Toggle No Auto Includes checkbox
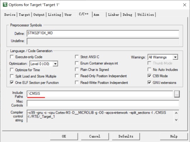 tap(150, 70)
